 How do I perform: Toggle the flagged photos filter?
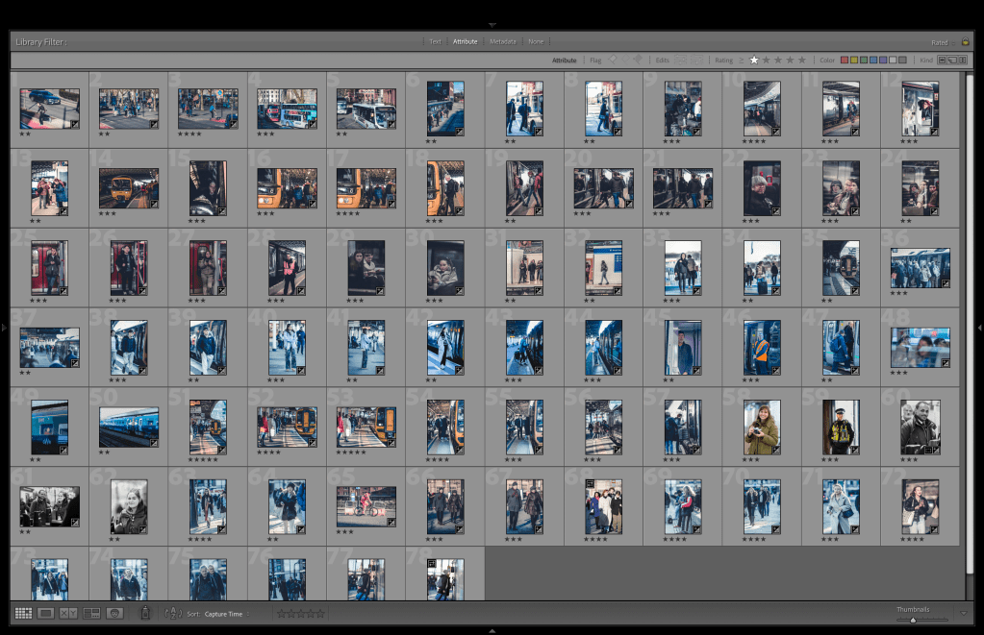point(611,61)
